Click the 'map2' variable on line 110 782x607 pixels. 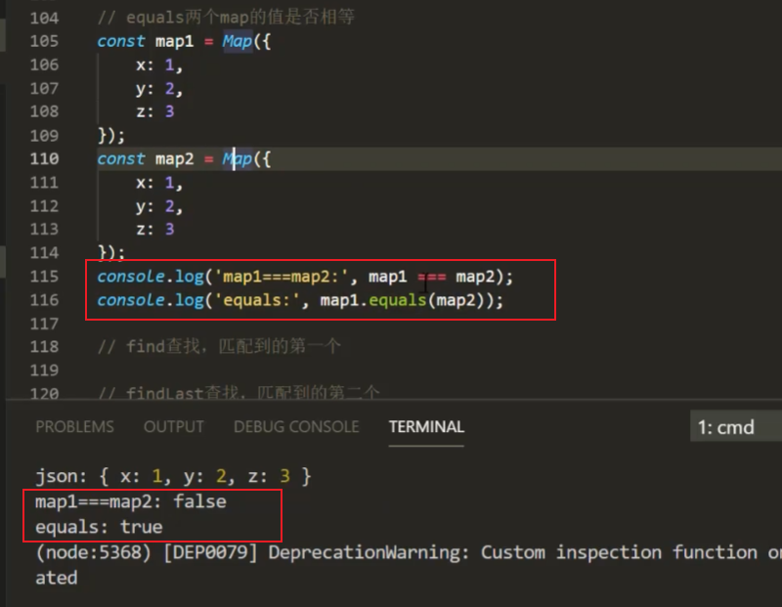(x=175, y=158)
